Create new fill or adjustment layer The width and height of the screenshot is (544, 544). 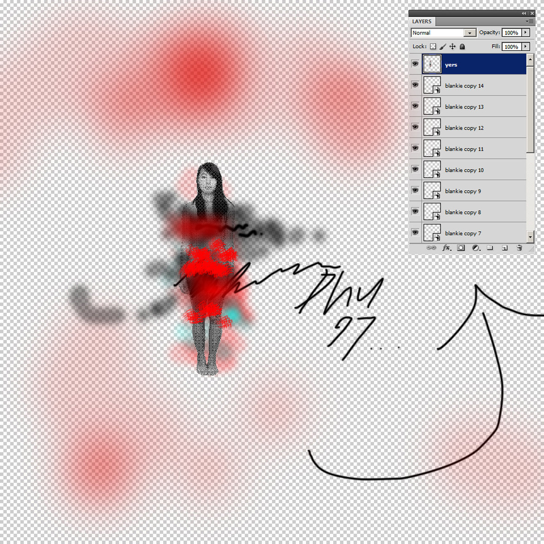[x=476, y=248]
